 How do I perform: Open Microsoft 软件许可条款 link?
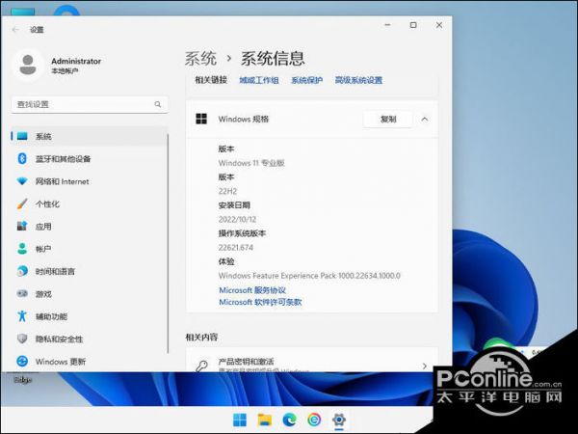[x=260, y=302]
